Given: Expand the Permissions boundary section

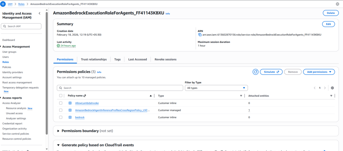Looking at the screenshot, I should tap(59, 131).
